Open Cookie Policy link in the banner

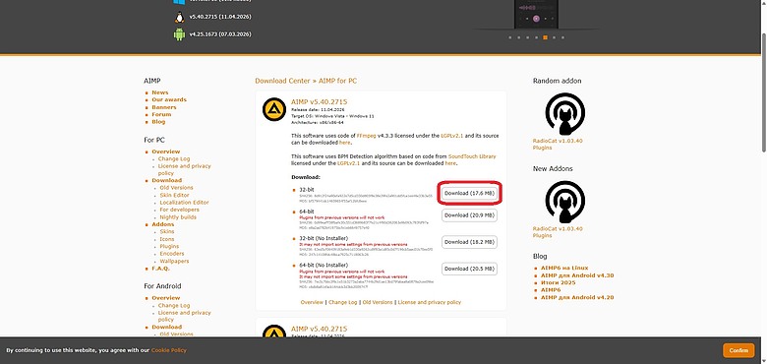169,350
